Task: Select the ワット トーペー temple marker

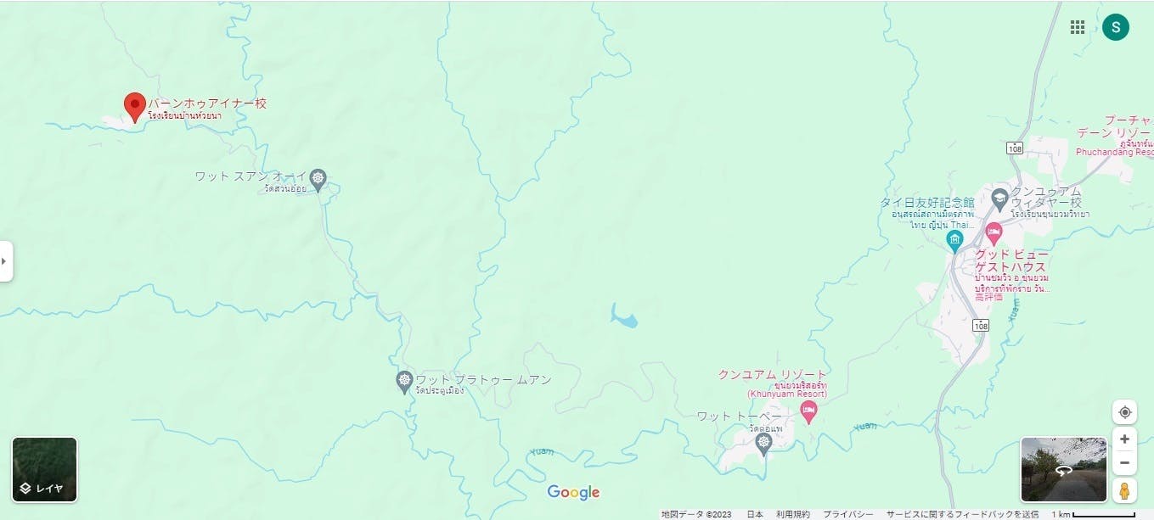Action: [x=763, y=445]
